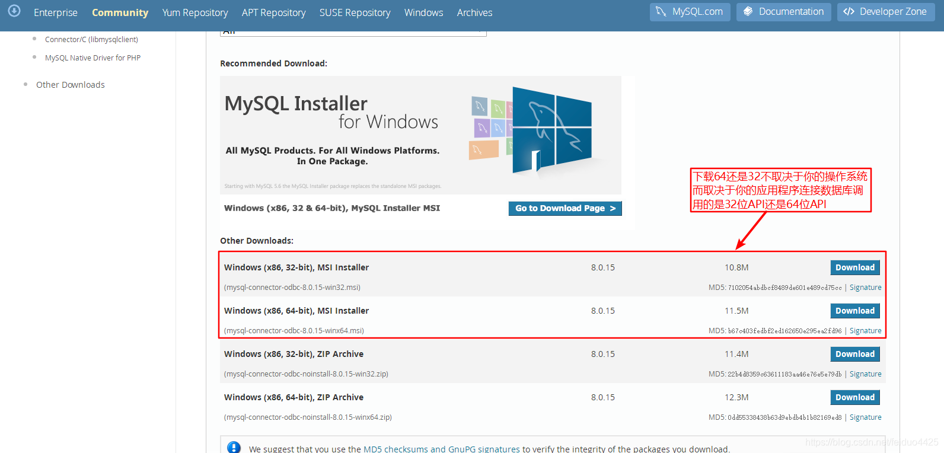The image size is (944, 453).
Task: Click the text Windows (x86, 32-bit), ZIP Archive
Action: [294, 354]
